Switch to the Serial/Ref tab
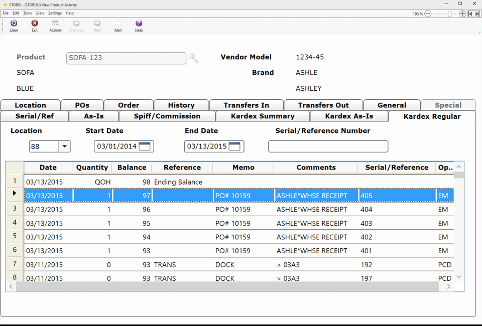This screenshot has width=482, height=326. 35,116
